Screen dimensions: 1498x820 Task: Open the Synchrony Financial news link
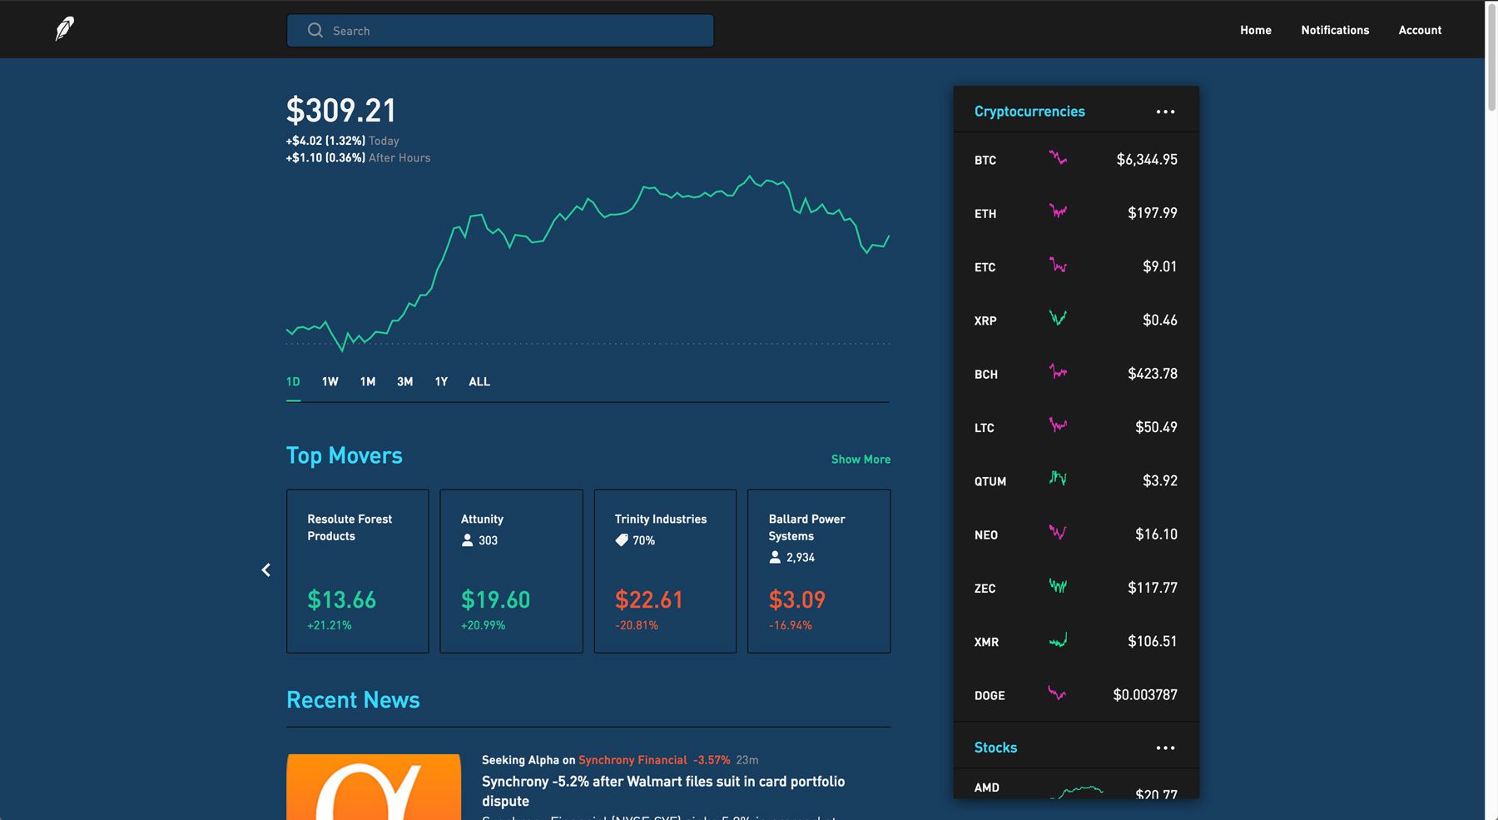pyautogui.click(x=632, y=759)
